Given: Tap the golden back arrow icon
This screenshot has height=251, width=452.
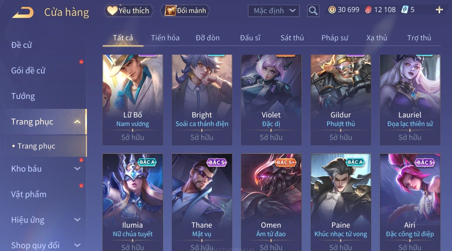Looking at the screenshot, I should click(23, 13).
